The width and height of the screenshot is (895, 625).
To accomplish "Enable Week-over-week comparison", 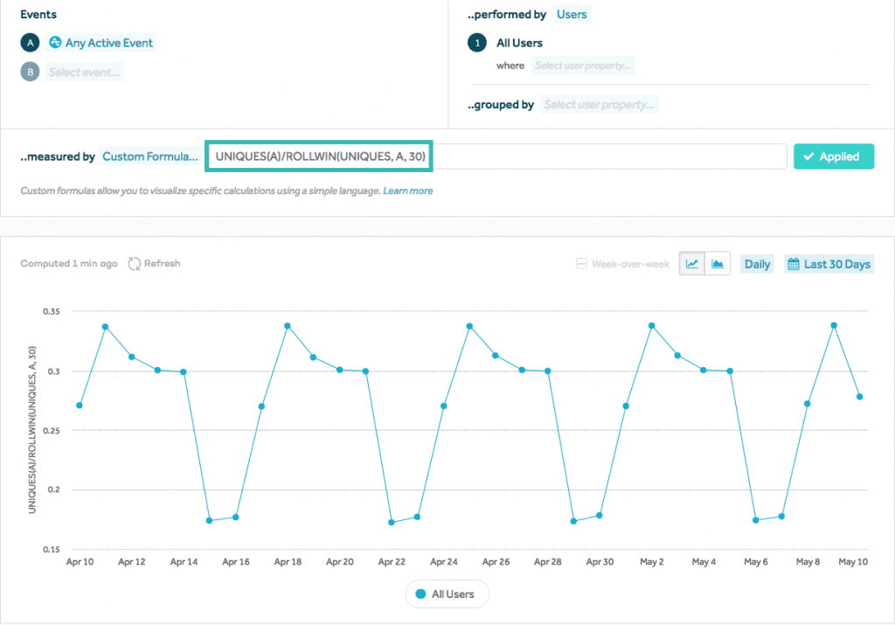I will click(581, 264).
